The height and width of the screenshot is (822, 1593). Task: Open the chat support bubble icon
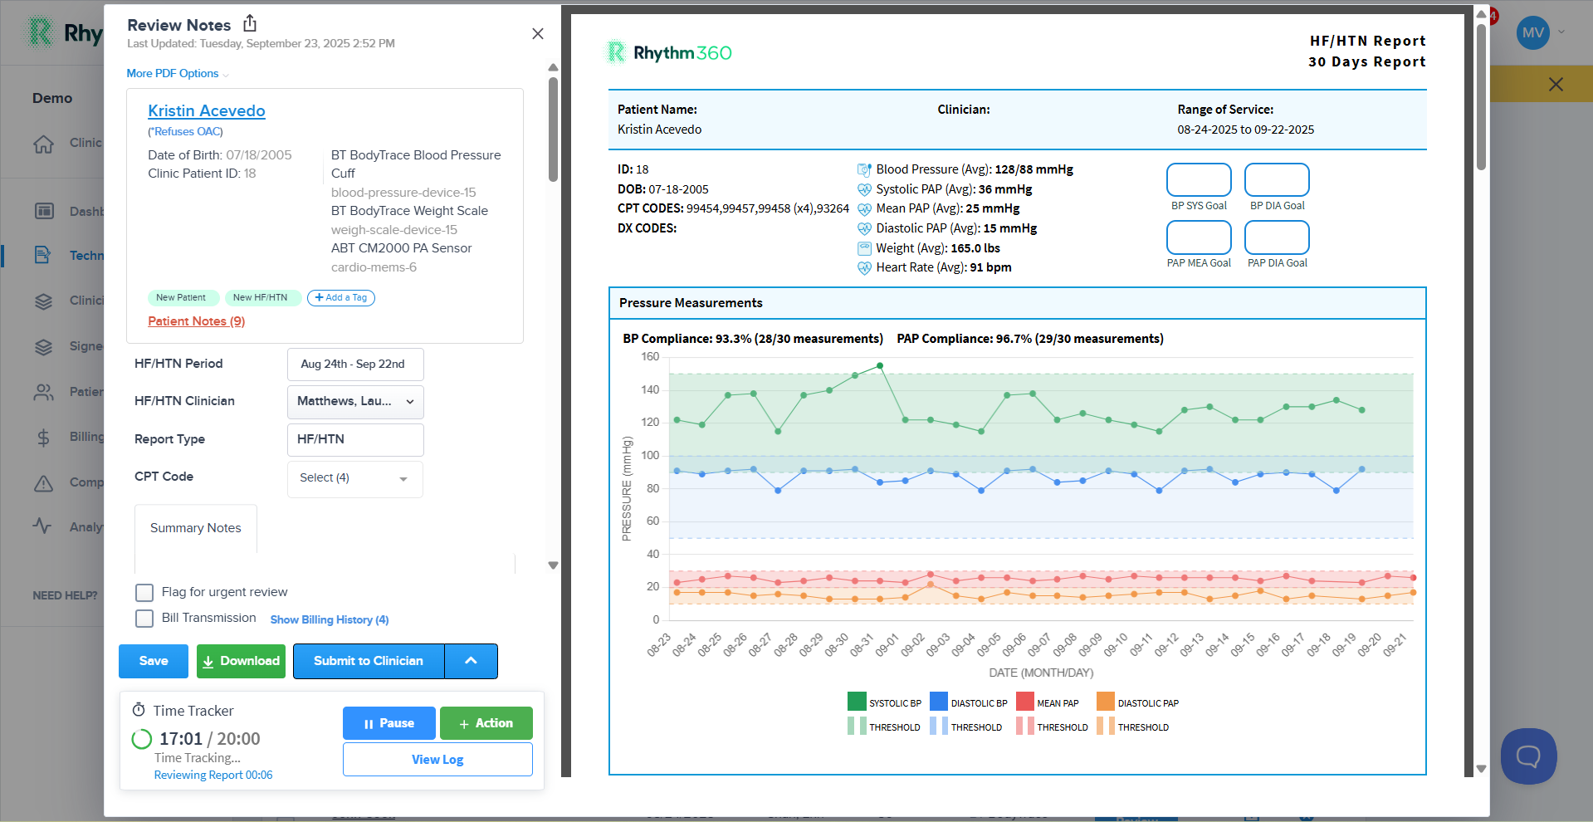[x=1528, y=756]
